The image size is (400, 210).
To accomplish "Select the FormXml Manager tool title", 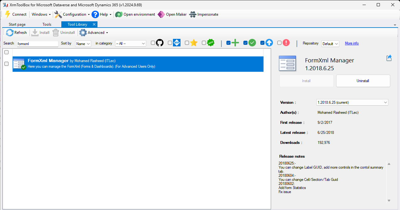I will click(x=48, y=61).
